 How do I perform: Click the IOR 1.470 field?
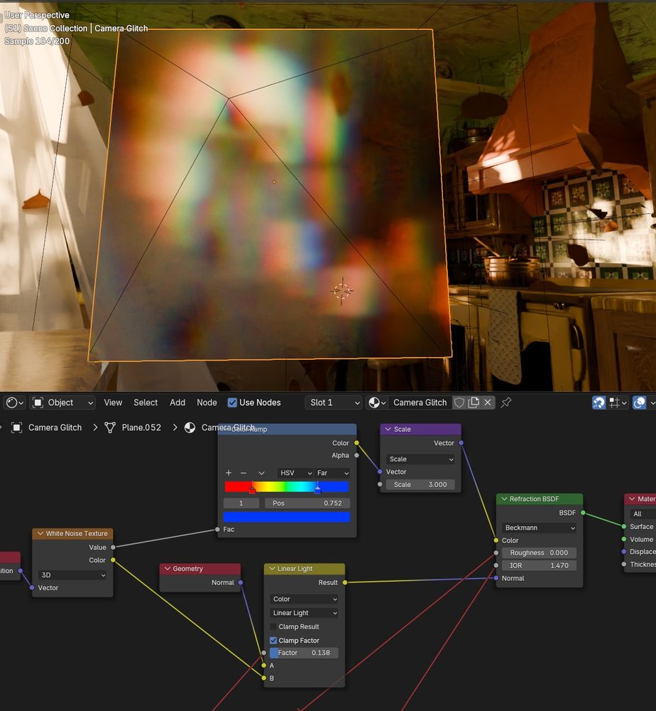click(539, 565)
